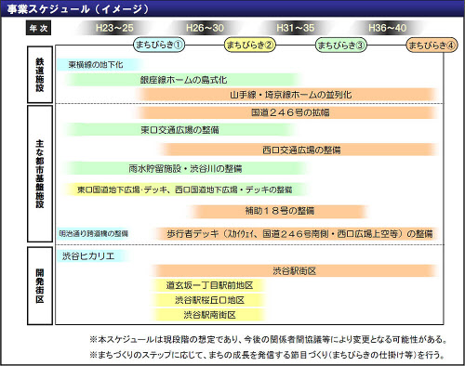465x366 pixels.
Task: Click the まちびらき④ milestone marker
Action: click(x=432, y=46)
